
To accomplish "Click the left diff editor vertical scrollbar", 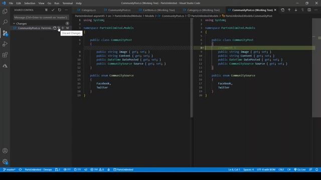I will point(192,67).
